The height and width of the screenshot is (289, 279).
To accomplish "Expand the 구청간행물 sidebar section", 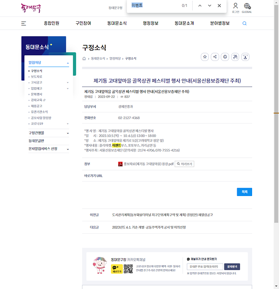I will tap(49, 133).
